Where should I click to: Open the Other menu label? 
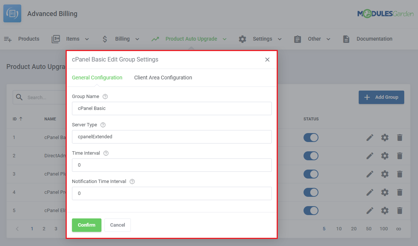(314, 39)
